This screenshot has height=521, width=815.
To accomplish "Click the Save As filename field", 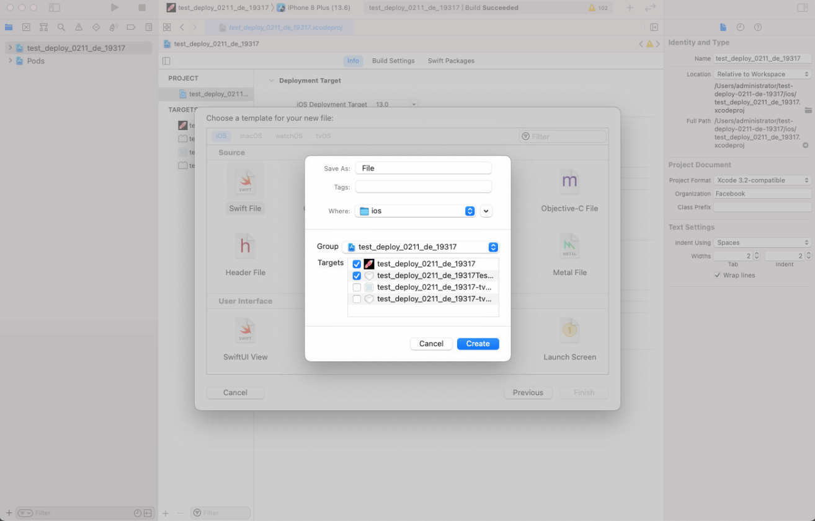I will tap(424, 169).
